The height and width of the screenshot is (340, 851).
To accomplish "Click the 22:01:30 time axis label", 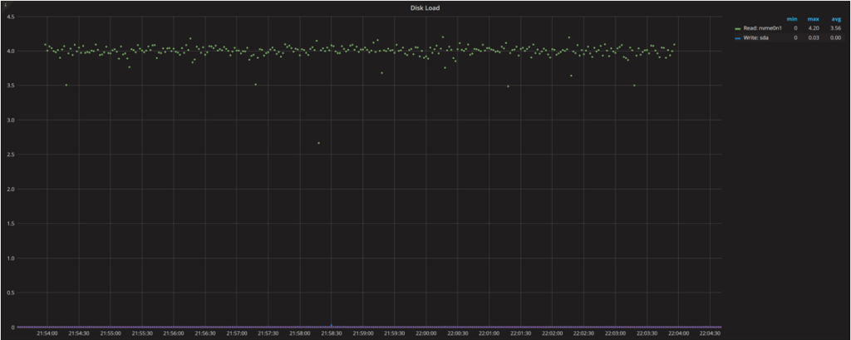I will coord(520,333).
